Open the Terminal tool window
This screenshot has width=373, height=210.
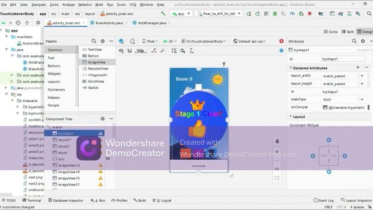click(31, 201)
